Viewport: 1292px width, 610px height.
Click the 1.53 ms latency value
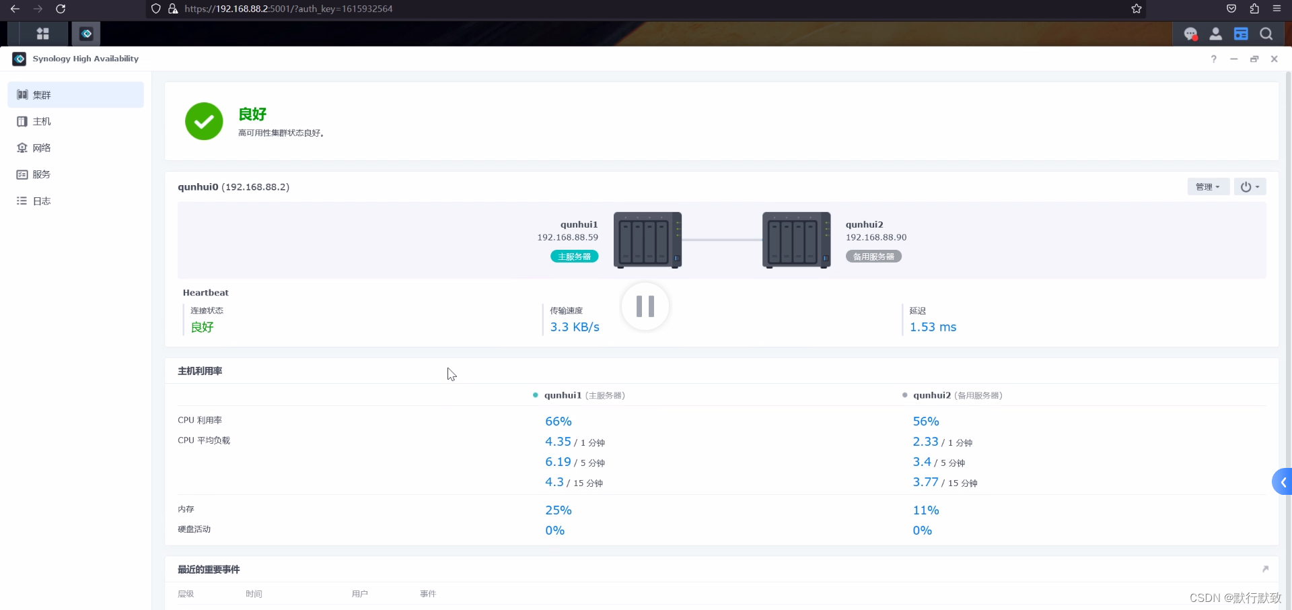(933, 327)
